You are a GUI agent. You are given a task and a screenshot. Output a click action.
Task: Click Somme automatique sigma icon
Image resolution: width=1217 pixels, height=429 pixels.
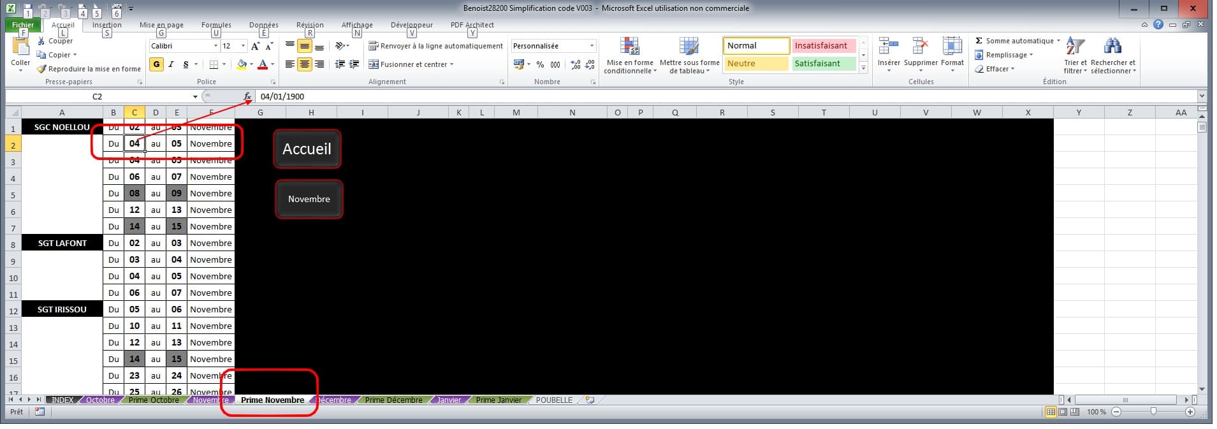click(x=979, y=41)
